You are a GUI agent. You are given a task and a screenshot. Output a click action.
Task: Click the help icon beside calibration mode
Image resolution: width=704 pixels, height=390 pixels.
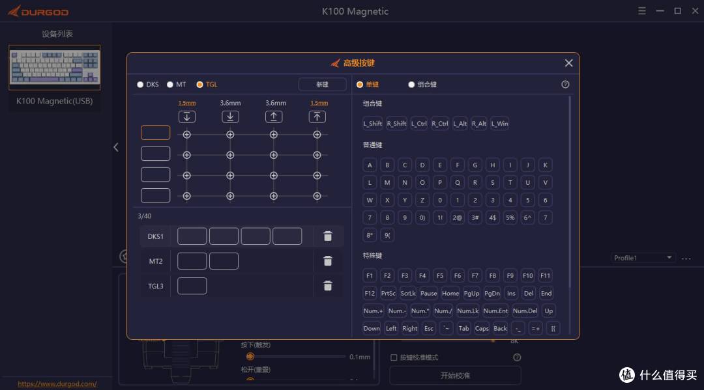pyautogui.click(x=517, y=357)
